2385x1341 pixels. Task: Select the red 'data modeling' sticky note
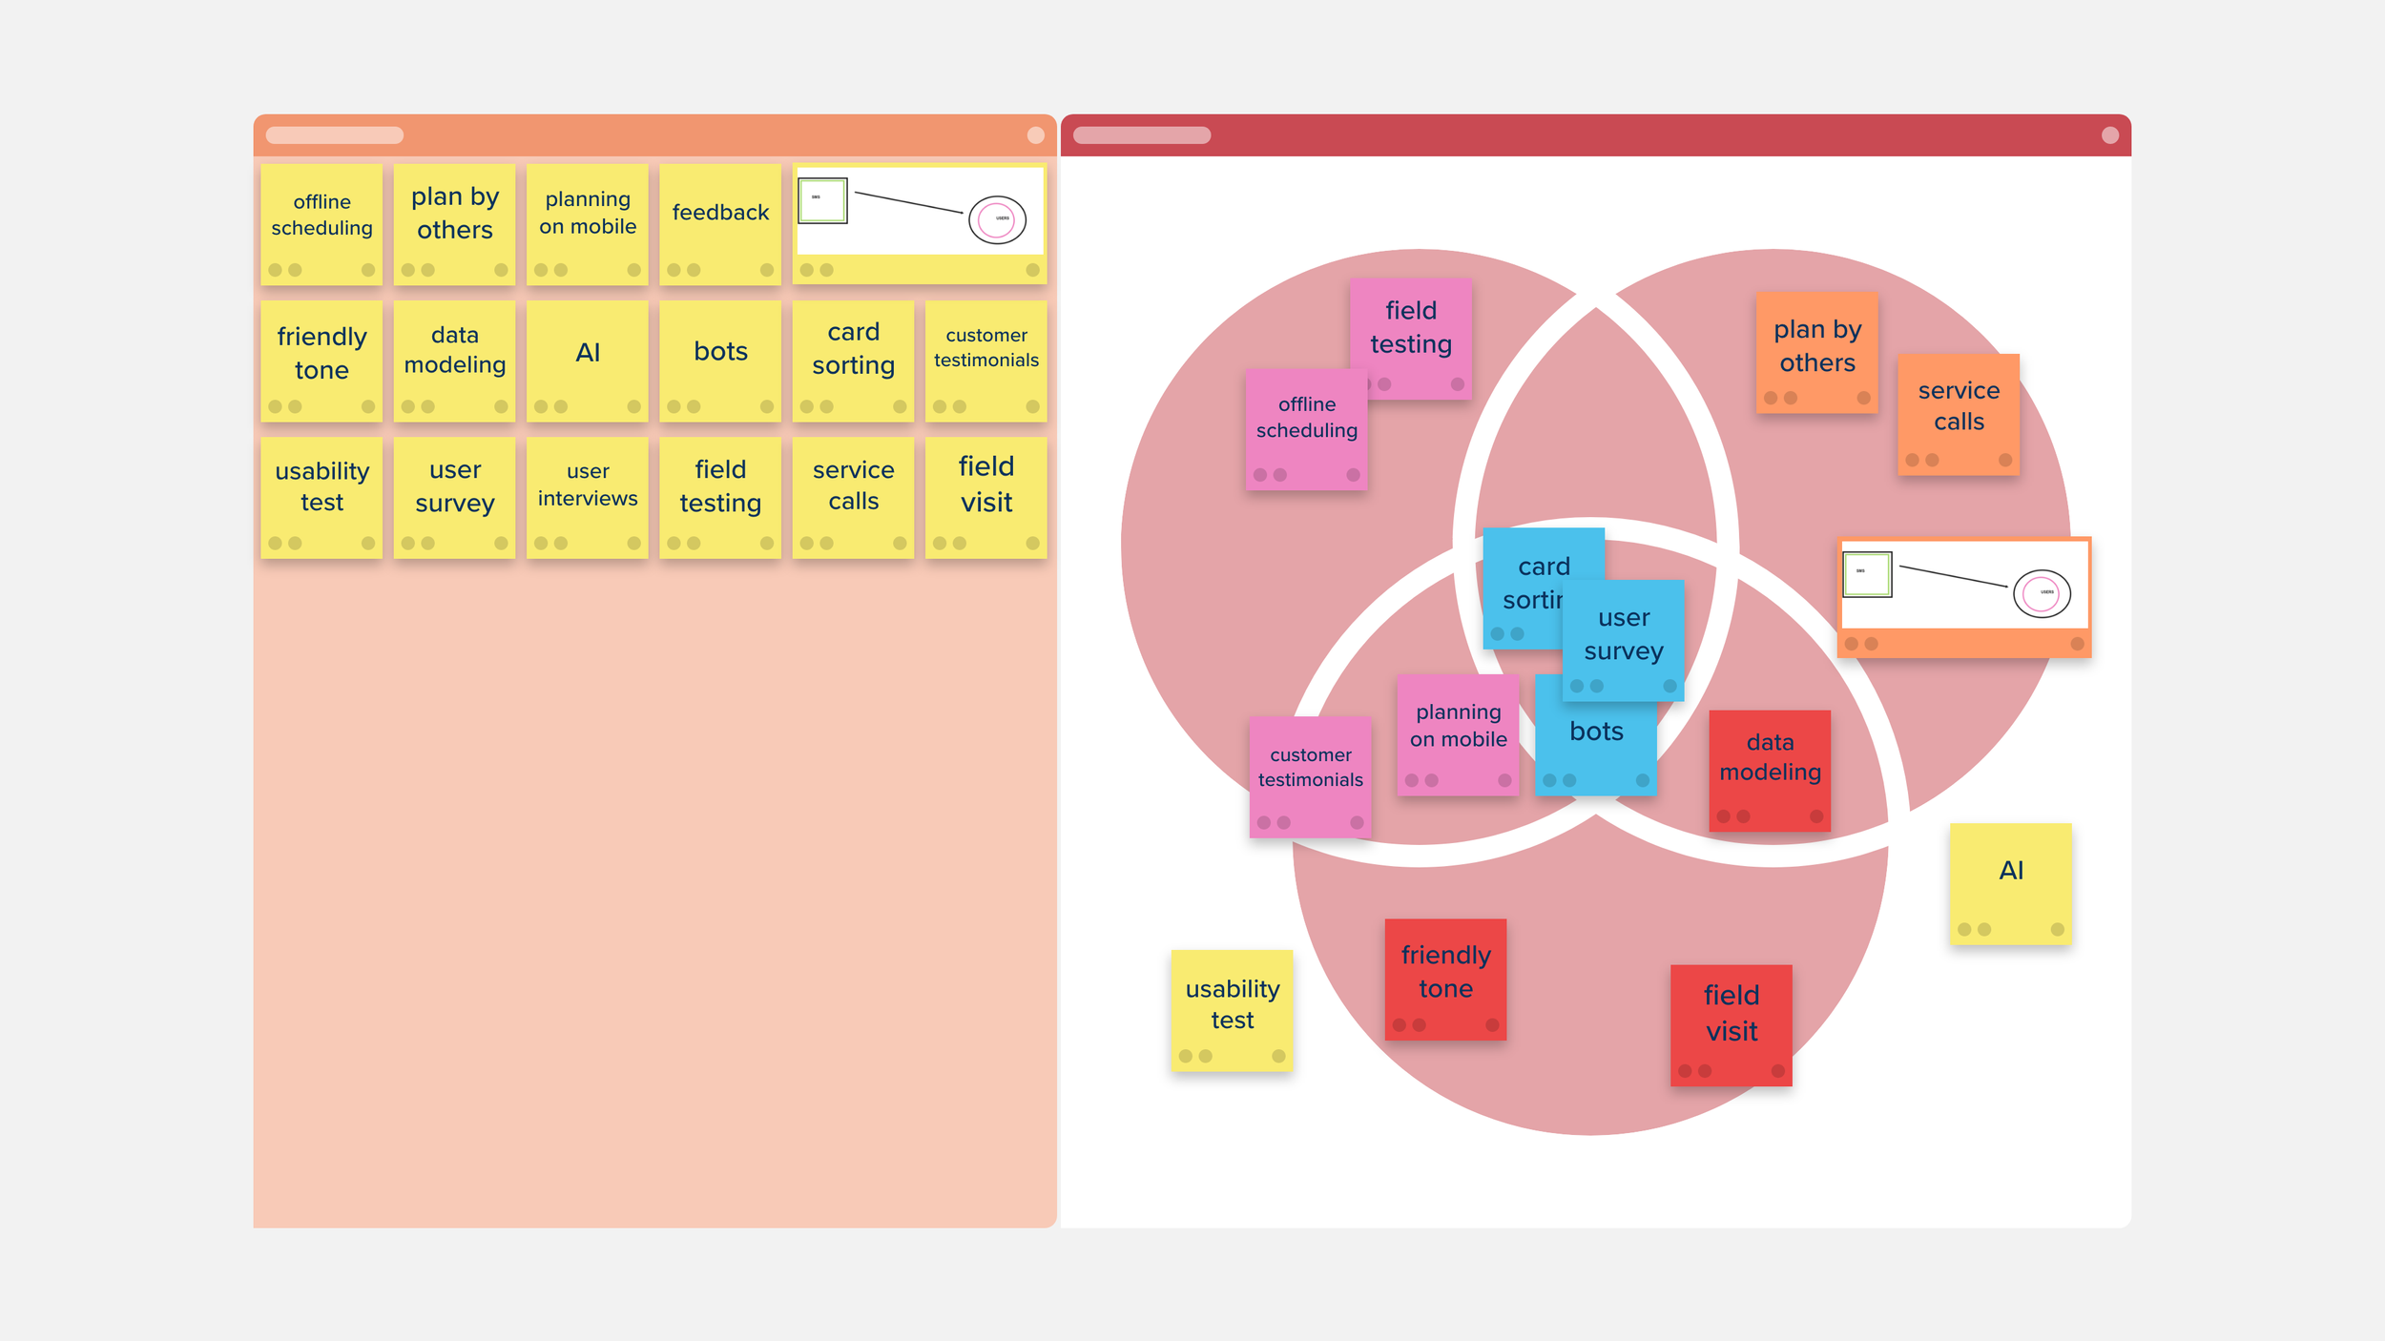pyautogui.click(x=1769, y=769)
